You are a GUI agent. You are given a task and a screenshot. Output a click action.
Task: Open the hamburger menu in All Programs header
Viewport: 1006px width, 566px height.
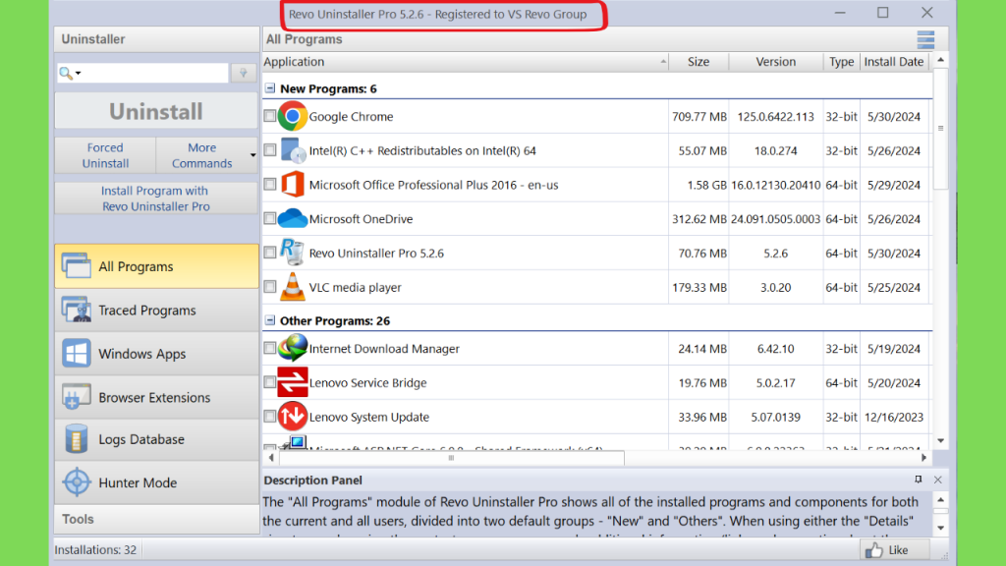[925, 39]
